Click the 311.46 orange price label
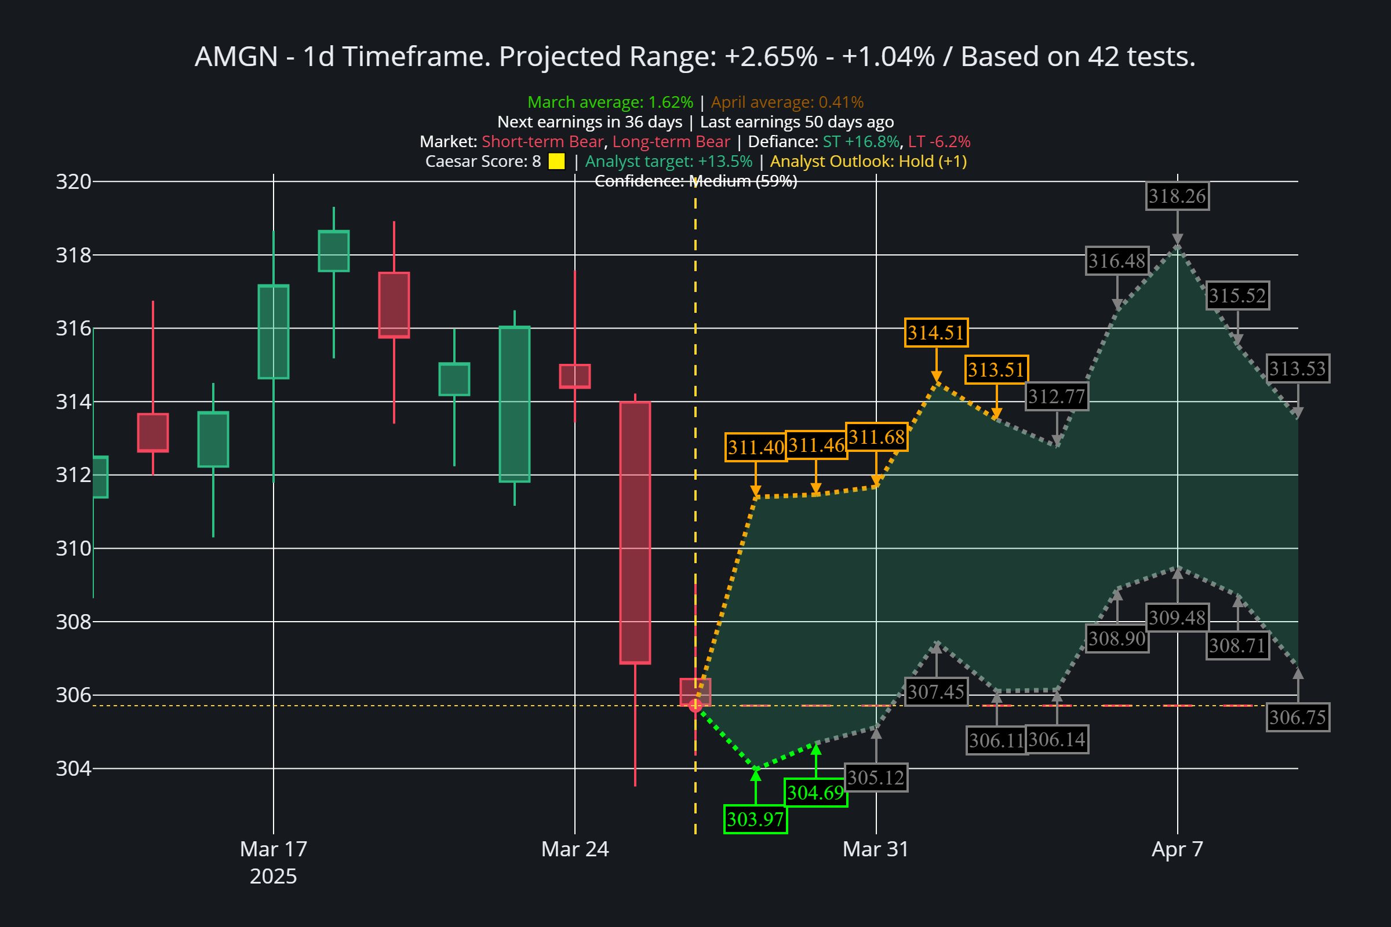The image size is (1391, 927). pyautogui.click(x=816, y=445)
